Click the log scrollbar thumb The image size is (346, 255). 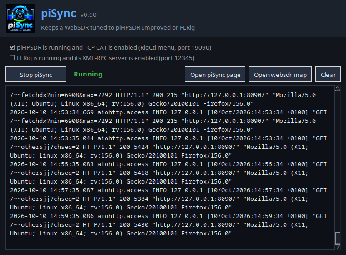337,238
